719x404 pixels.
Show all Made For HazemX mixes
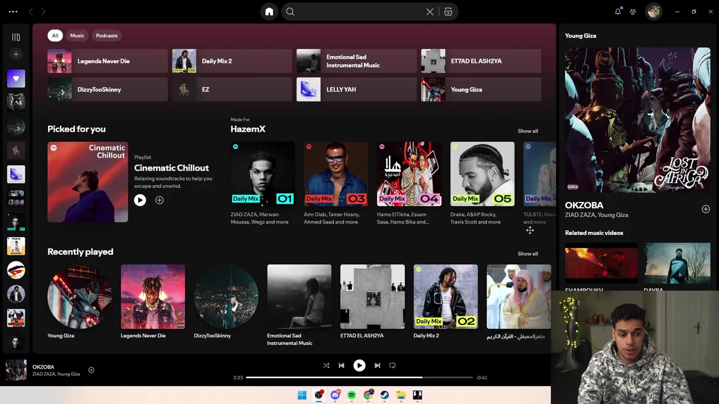click(527, 131)
